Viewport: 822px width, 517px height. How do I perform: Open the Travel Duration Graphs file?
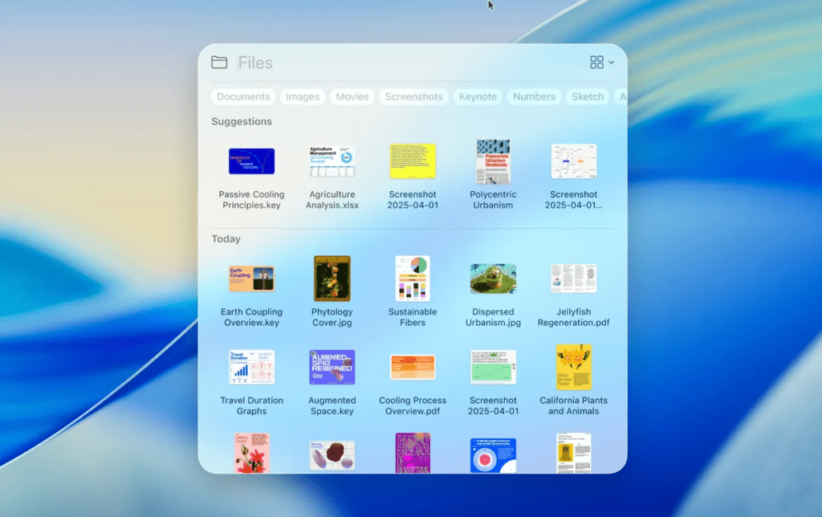coord(251,383)
